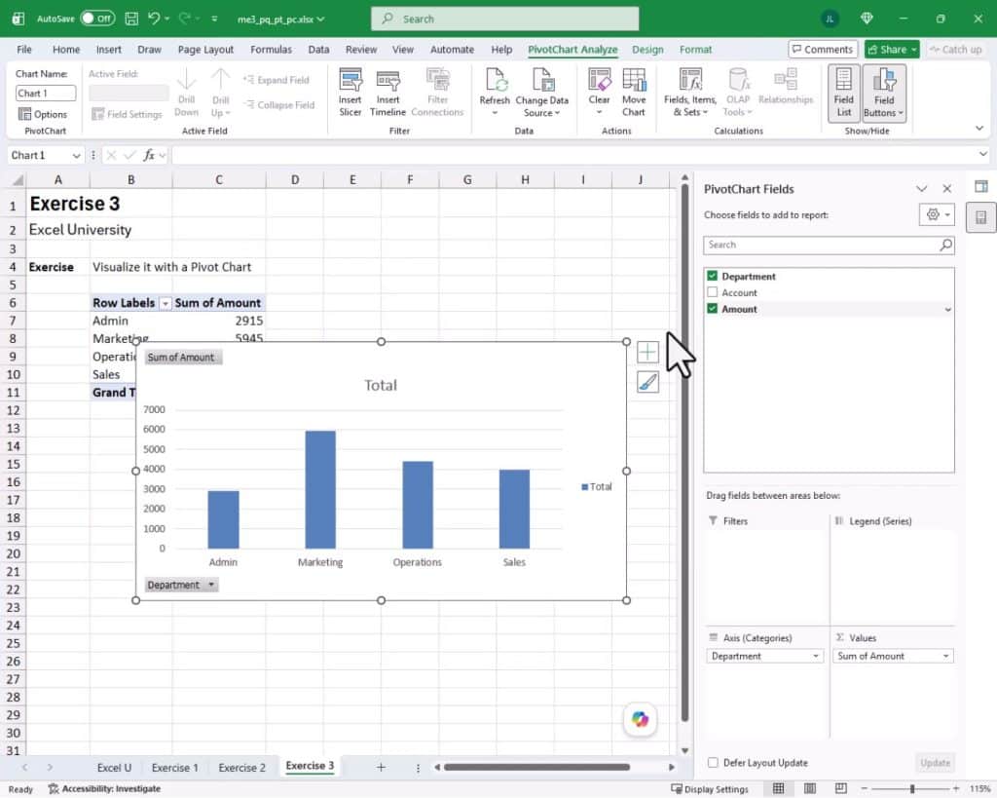Click the Copilot icon
This screenshot has height=798, width=997.
pos(641,719)
